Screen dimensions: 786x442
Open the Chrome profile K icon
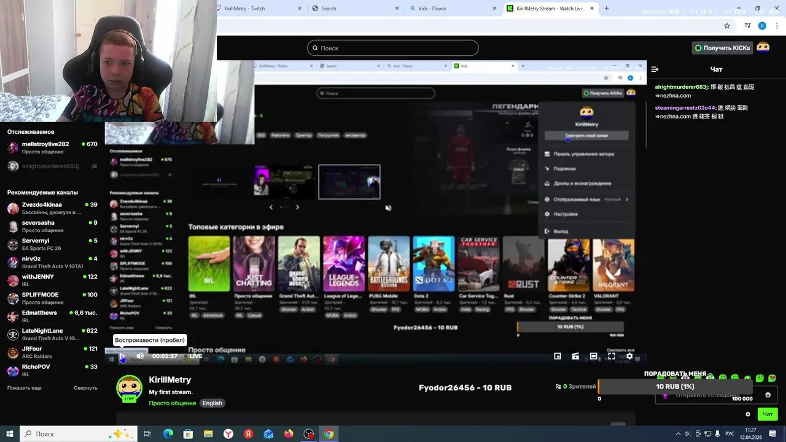point(762,26)
